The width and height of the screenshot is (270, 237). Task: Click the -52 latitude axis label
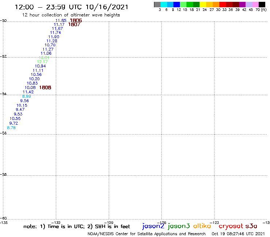click(3, 57)
